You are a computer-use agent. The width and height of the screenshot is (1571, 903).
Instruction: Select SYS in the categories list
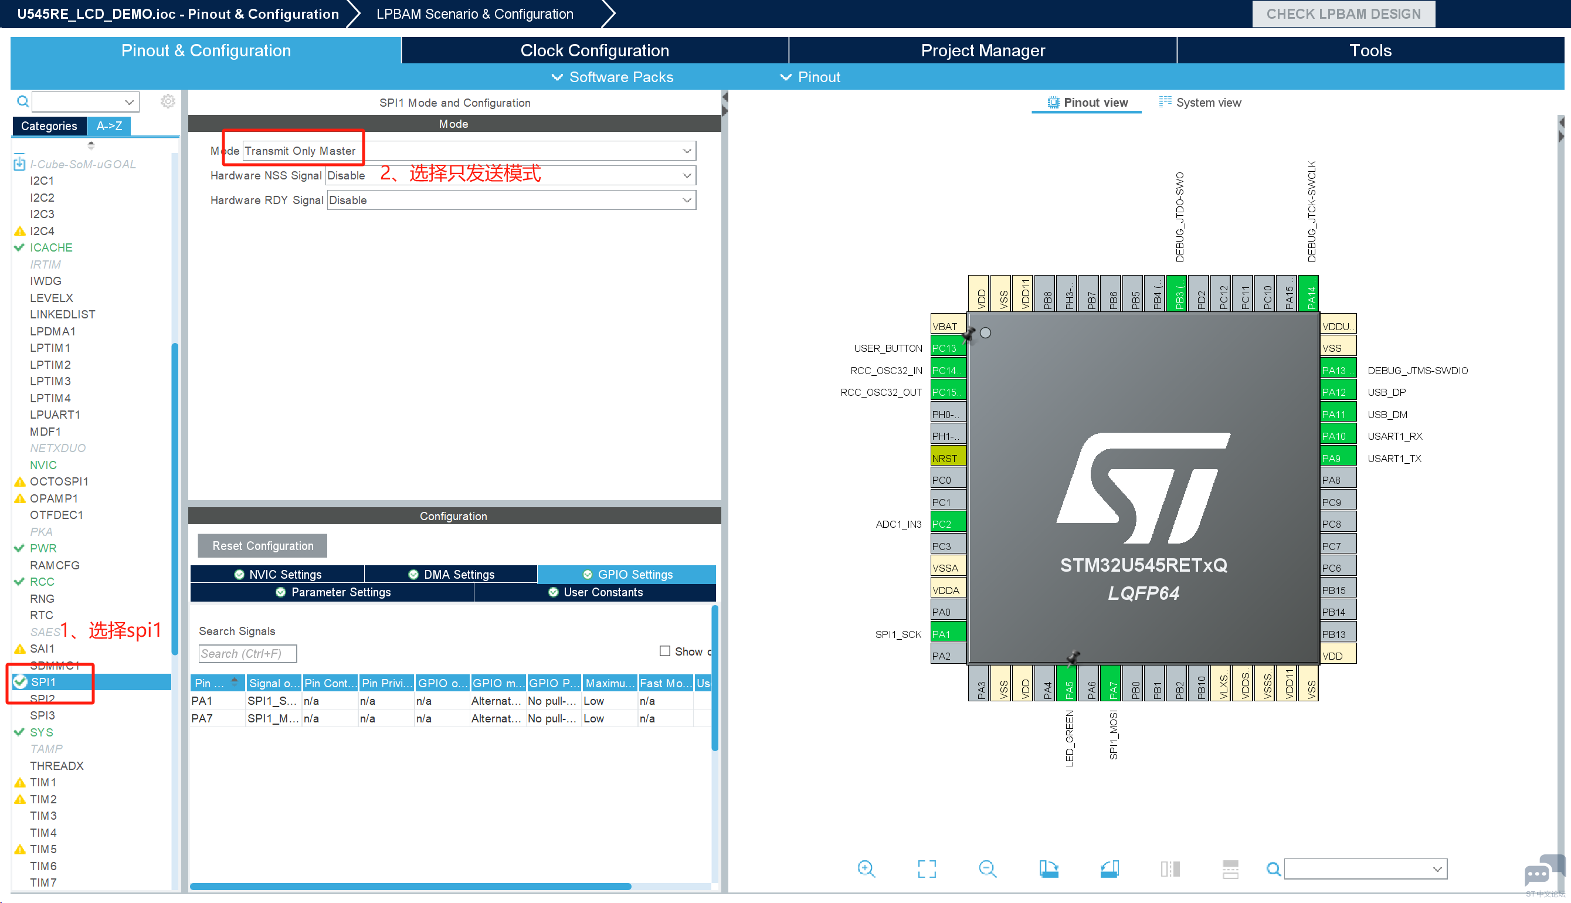[x=42, y=732]
